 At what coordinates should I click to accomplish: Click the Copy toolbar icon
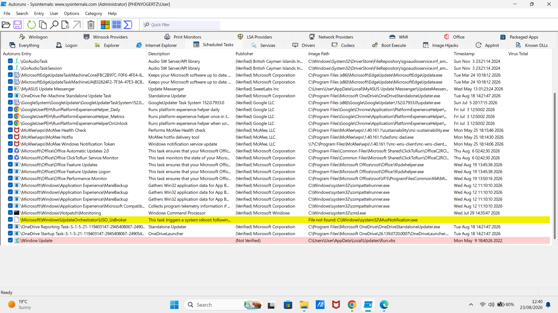[43, 25]
